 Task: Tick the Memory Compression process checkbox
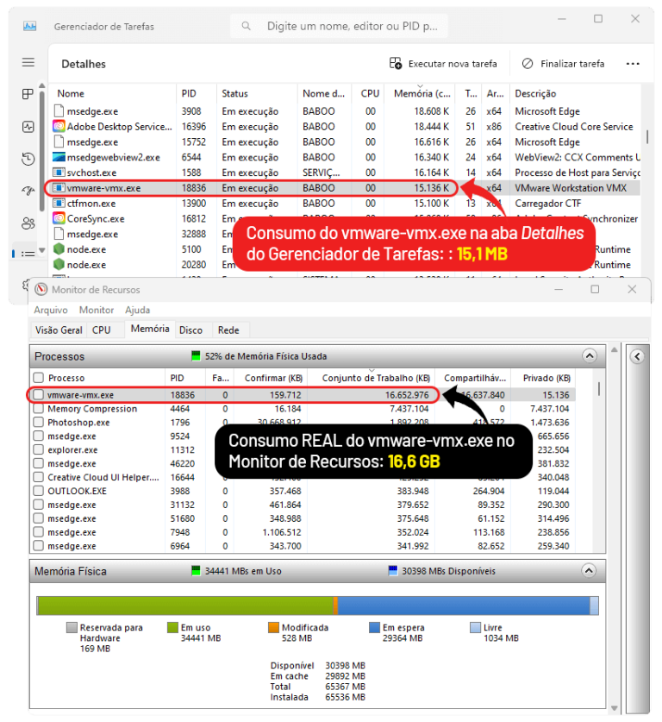[38, 409]
